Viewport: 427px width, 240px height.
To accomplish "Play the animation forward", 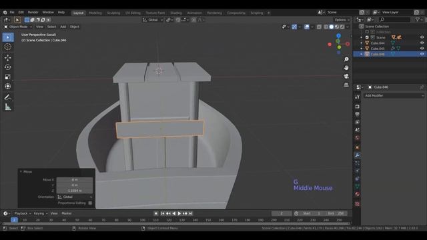I will 179,213.
